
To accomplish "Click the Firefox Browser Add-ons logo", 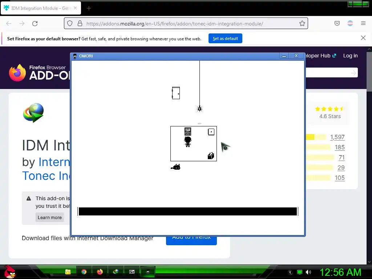I will (x=39, y=73).
